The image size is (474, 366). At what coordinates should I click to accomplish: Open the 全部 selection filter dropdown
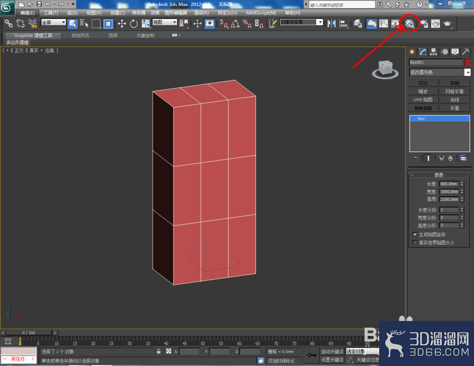54,22
